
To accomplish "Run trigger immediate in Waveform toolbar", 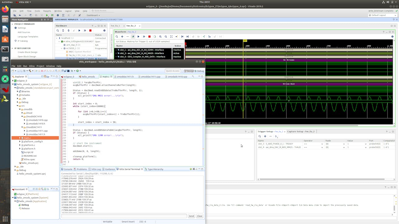I will (144, 37).
